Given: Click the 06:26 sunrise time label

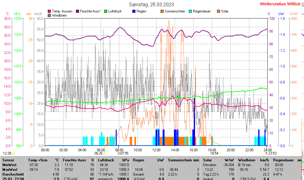Looking at the screenshot, I should pyautogui.click(x=99, y=154).
